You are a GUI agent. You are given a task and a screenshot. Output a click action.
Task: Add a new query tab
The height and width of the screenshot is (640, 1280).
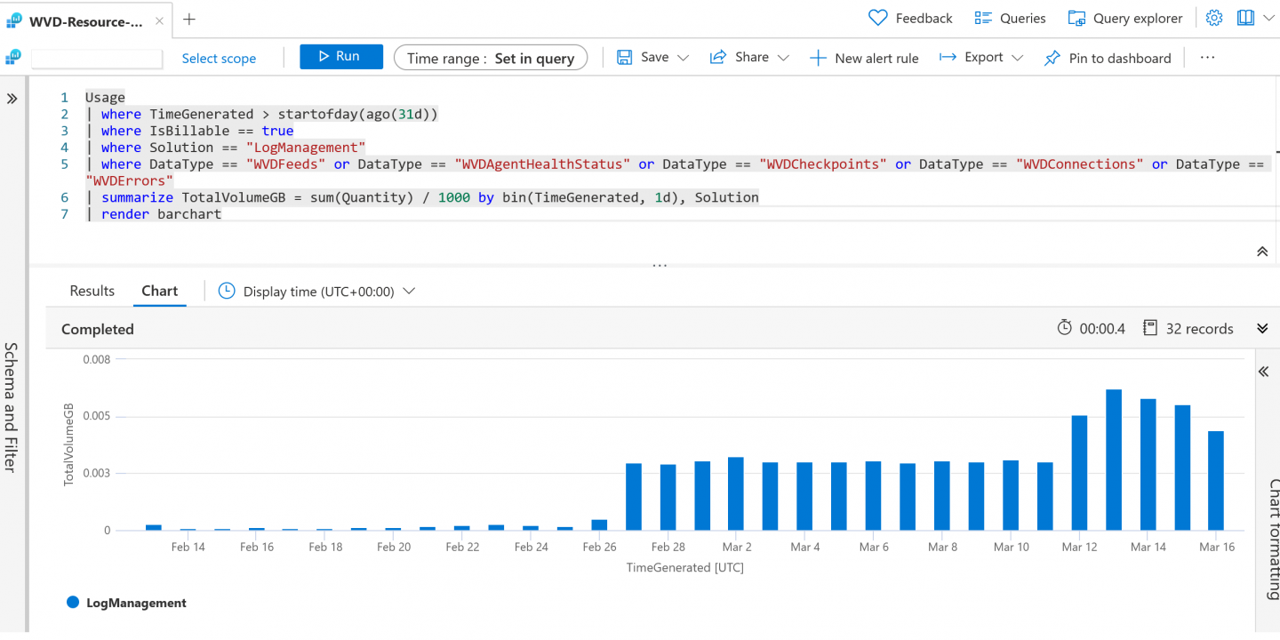(189, 19)
